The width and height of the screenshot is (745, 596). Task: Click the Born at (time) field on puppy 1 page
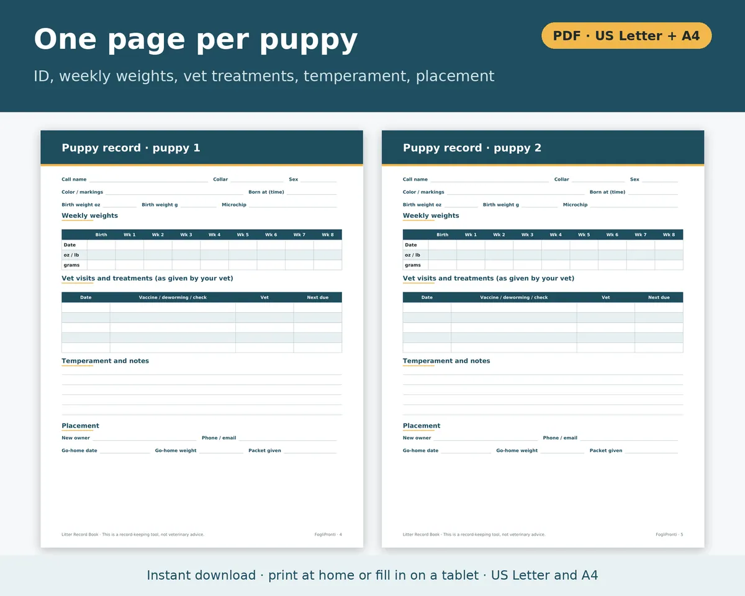[x=312, y=192]
